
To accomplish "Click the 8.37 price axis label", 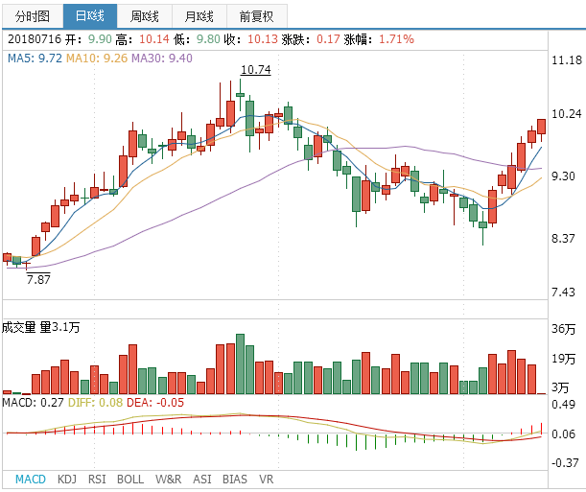I will (x=563, y=238).
